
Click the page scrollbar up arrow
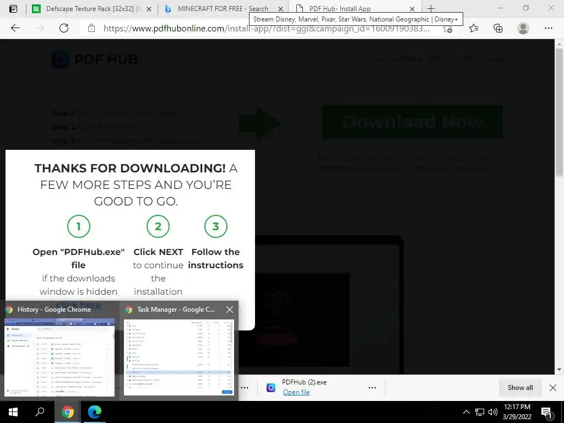point(559,44)
